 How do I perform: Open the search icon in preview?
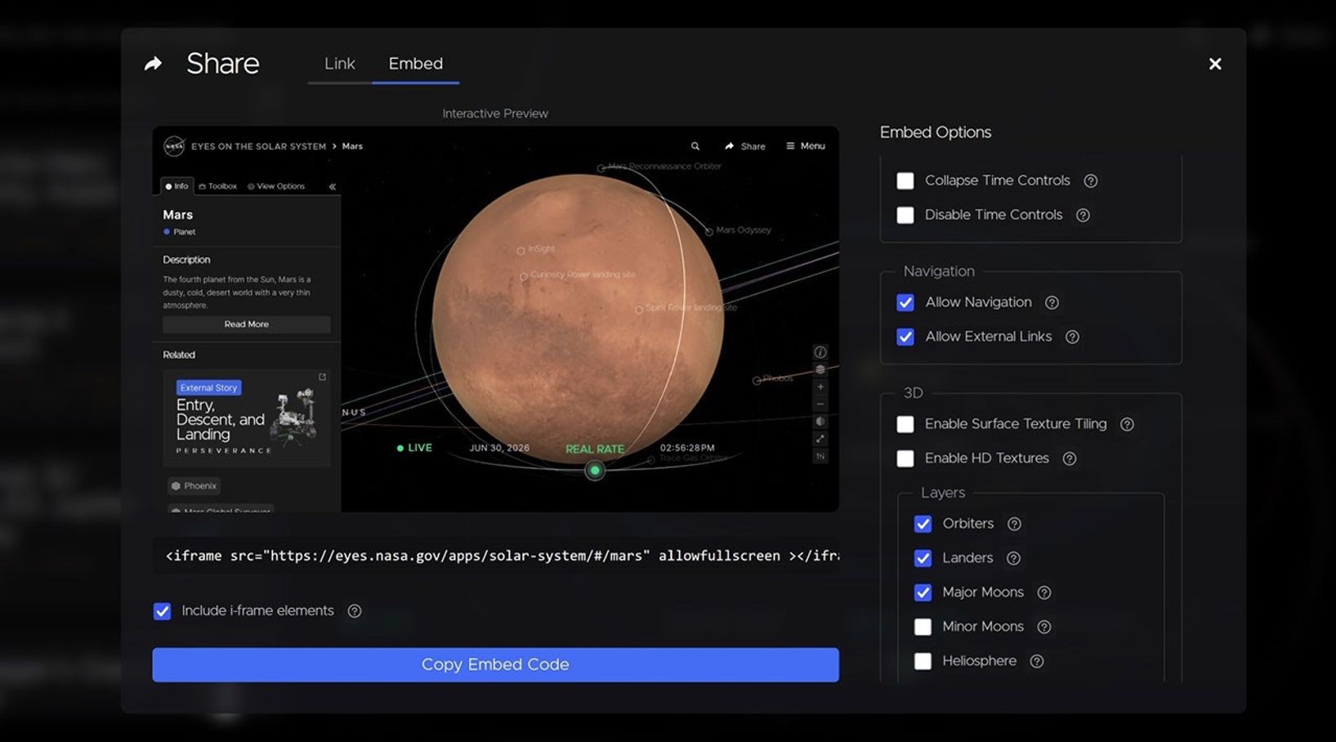point(695,146)
